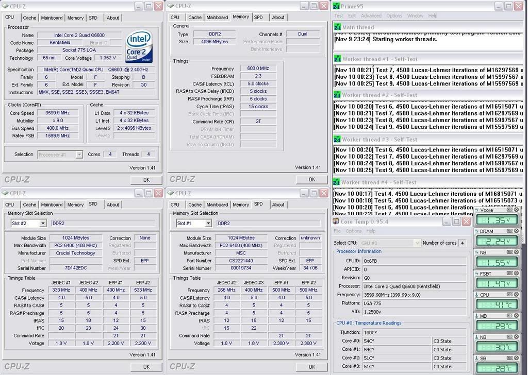
Task: Click the CS2221440 part number field
Action: pos(241,261)
